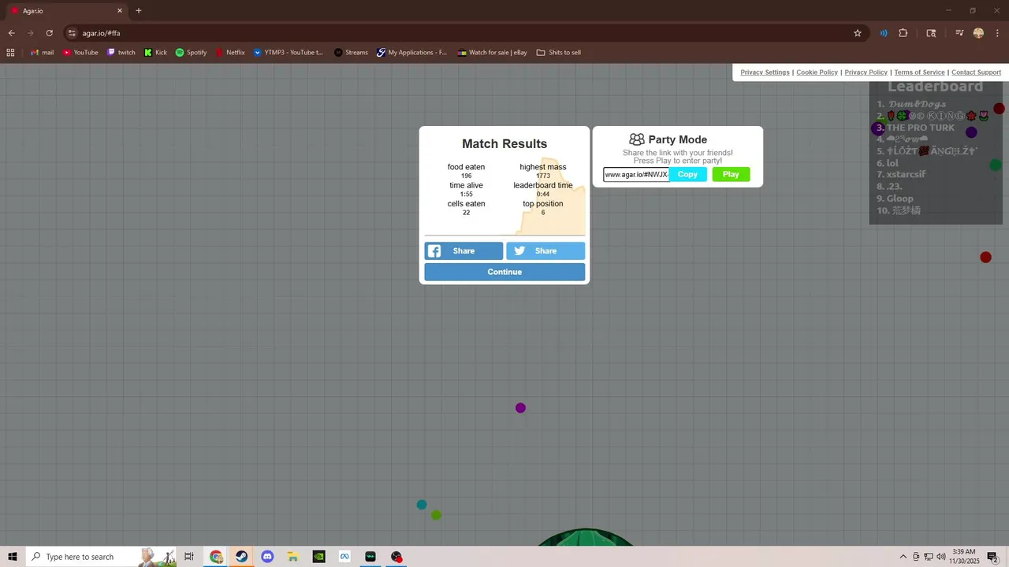Viewport: 1009px width, 567px height.
Task: Open the NVIDIA app from the taskbar
Action: click(x=318, y=557)
